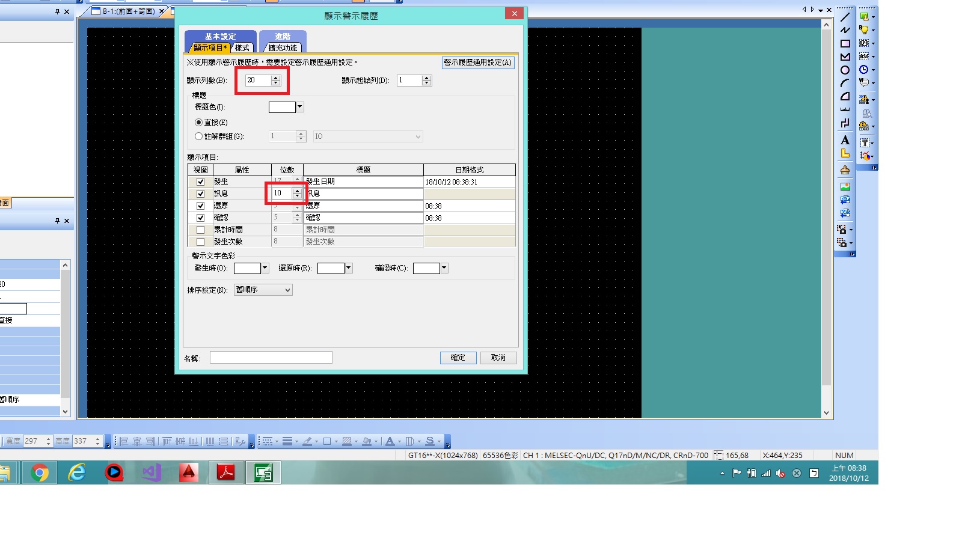Open the 排序設定 dropdown showing 舊順序
This screenshot has height=541, width=962.
[263, 290]
